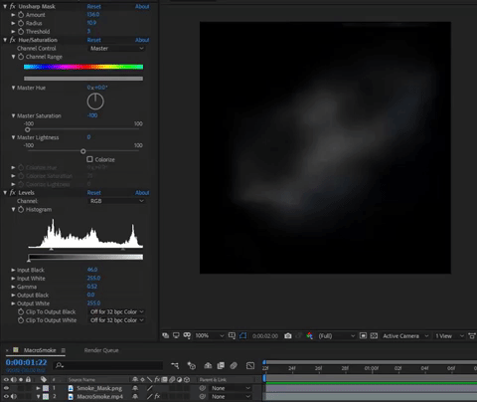
Task: Enable stopwatch for Unsharp Mask Amount
Action: coord(21,15)
